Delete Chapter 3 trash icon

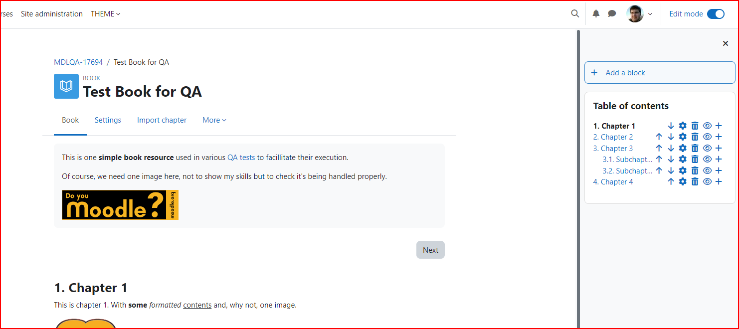pos(695,149)
